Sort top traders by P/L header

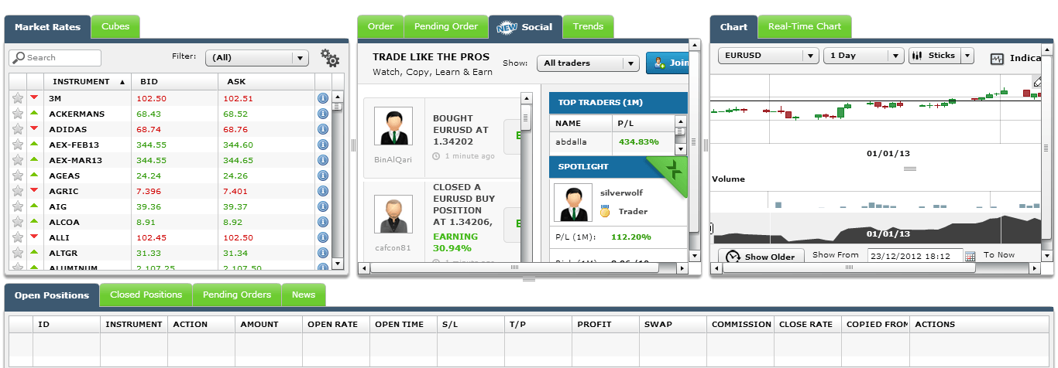pyautogui.click(x=642, y=123)
